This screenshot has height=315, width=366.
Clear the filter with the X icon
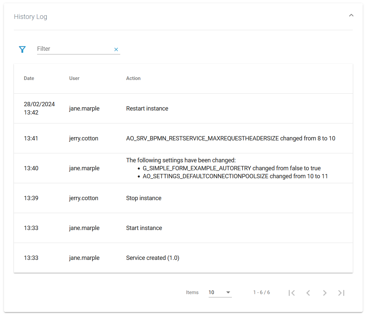click(116, 49)
